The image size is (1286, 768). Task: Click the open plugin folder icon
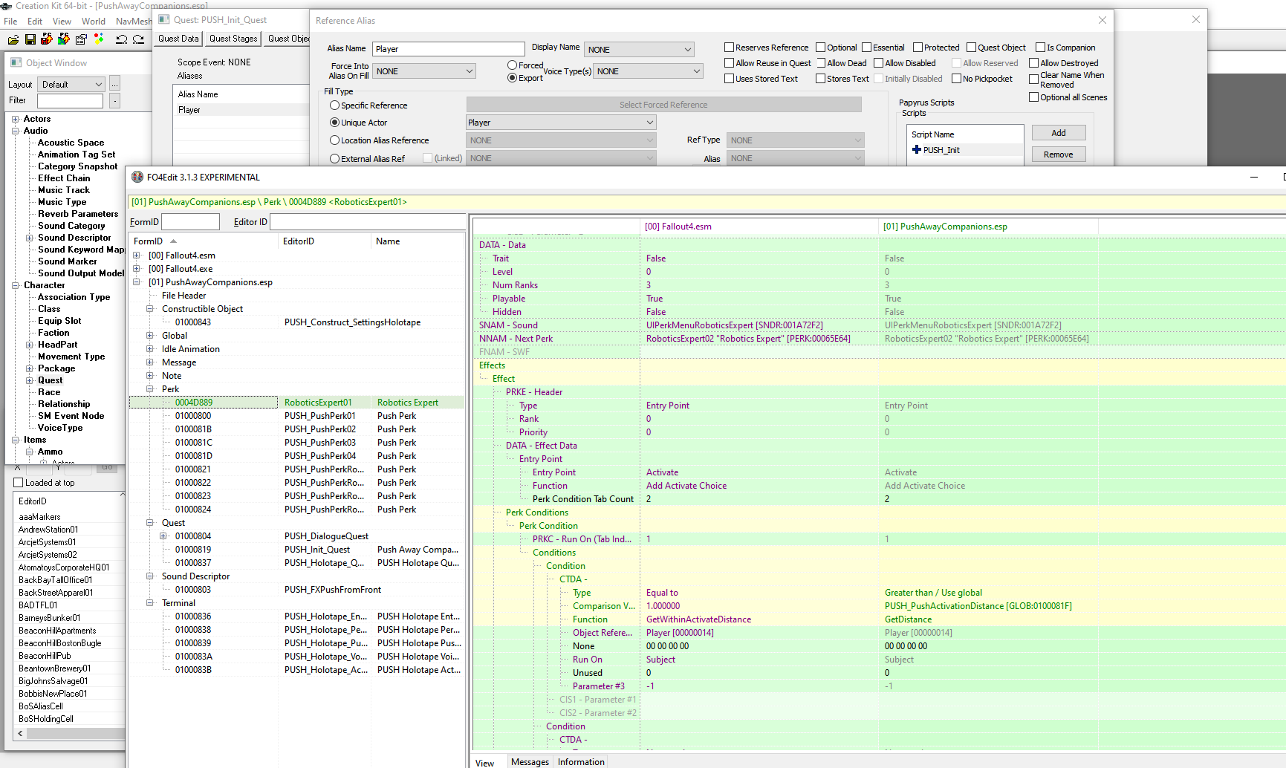pyautogui.click(x=13, y=39)
